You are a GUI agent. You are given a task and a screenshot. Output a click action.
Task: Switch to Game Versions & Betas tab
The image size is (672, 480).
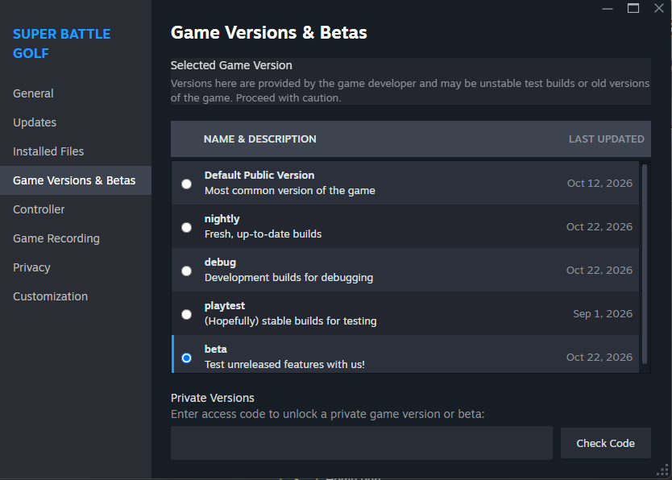click(76, 180)
